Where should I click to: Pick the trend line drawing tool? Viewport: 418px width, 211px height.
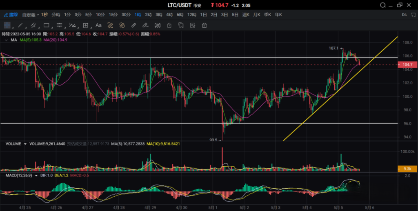tap(20, 25)
